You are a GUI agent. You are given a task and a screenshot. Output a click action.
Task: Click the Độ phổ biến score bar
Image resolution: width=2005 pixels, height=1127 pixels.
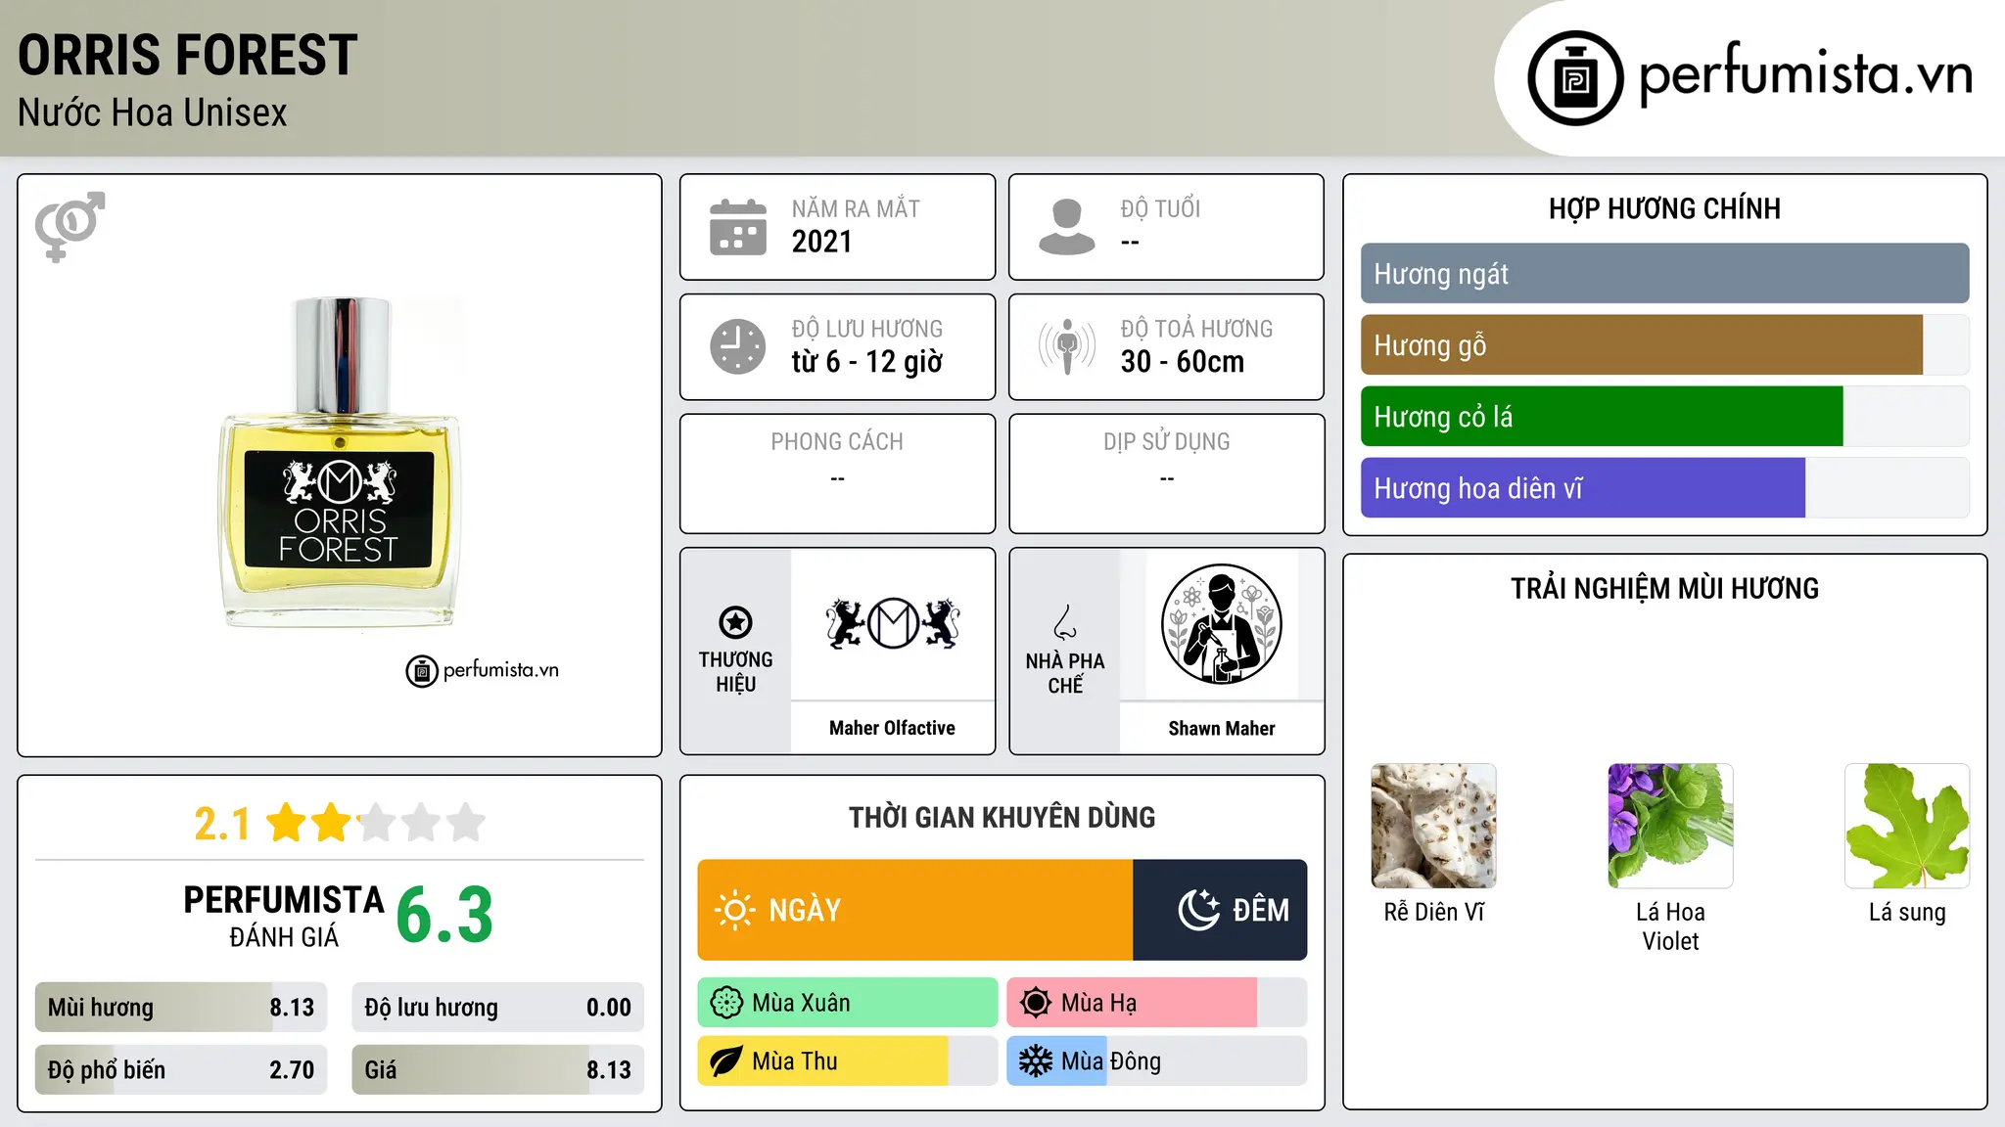pyautogui.click(x=181, y=1070)
